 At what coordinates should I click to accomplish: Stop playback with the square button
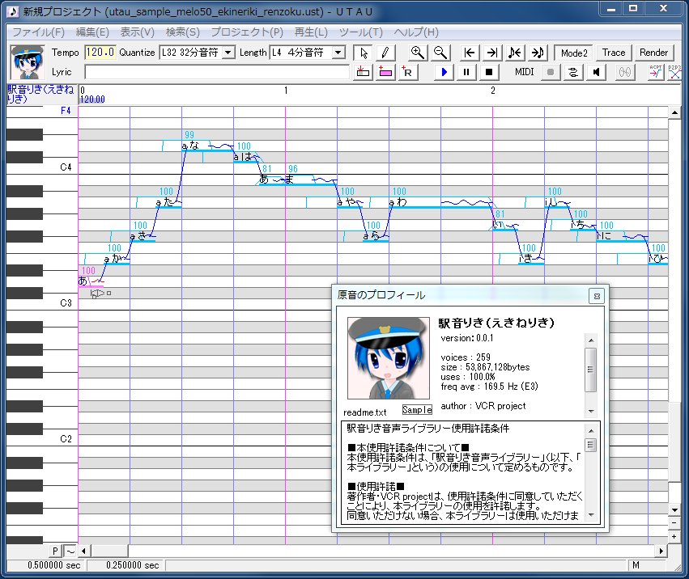pos(489,72)
